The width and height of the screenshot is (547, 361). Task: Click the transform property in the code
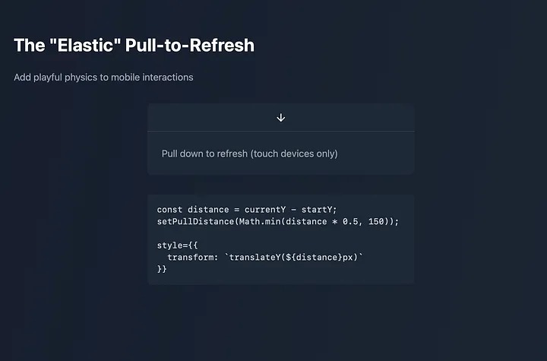tap(192, 258)
